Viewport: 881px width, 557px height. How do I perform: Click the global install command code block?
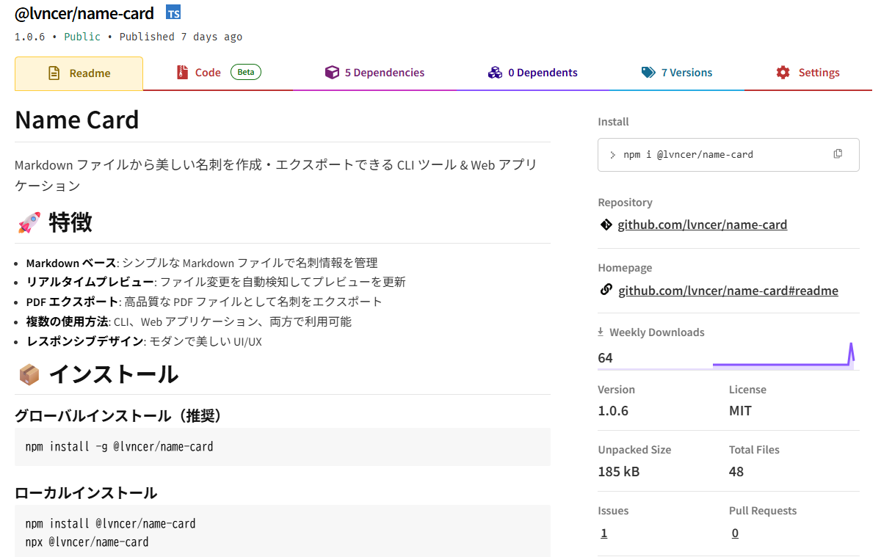[x=283, y=447]
